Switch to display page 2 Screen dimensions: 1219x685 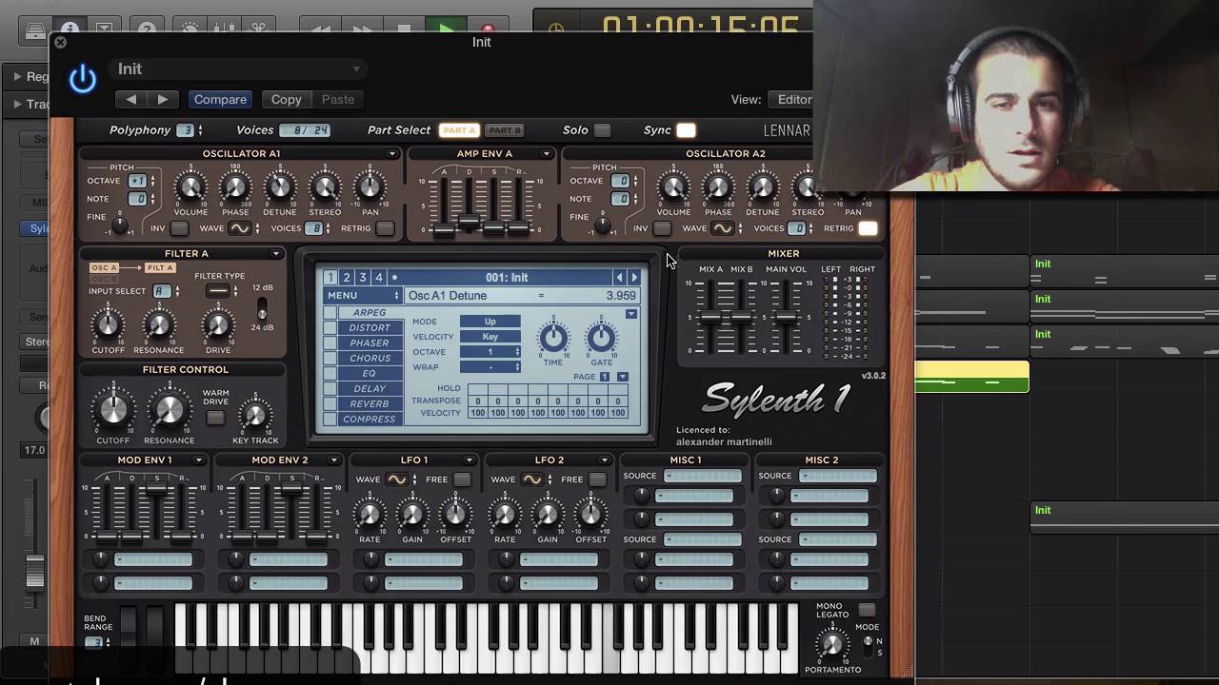pyautogui.click(x=347, y=278)
